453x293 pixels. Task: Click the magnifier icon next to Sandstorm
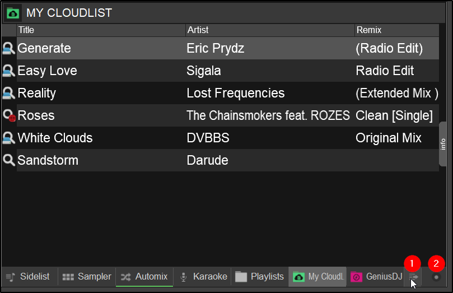8,160
